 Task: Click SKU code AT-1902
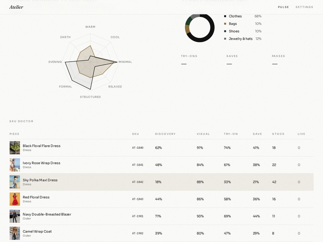(137, 234)
